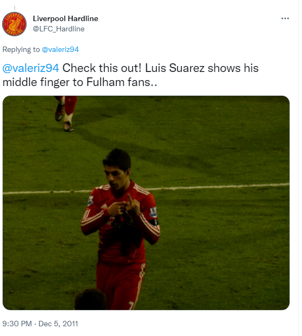This screenshot has width=302, height=336.
Task: Click the thread connector line above avatar
Action: point(15,8)
